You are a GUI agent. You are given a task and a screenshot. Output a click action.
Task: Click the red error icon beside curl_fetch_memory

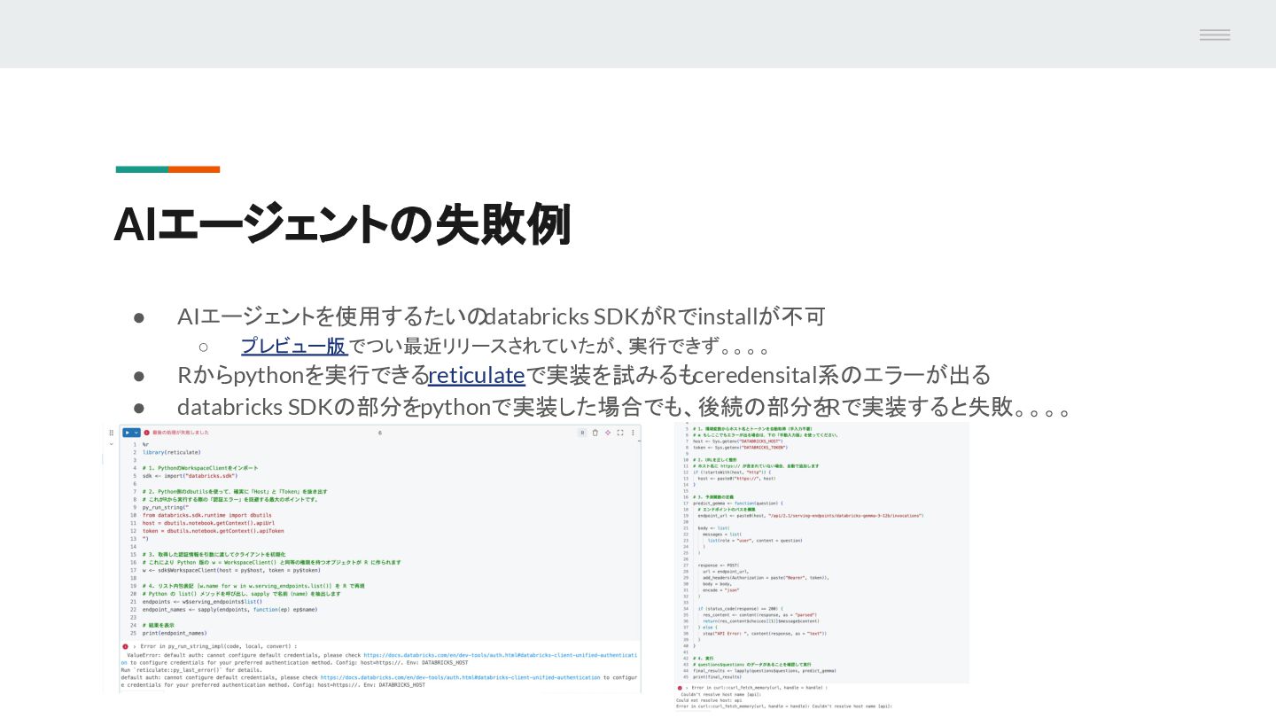point(679,687)
